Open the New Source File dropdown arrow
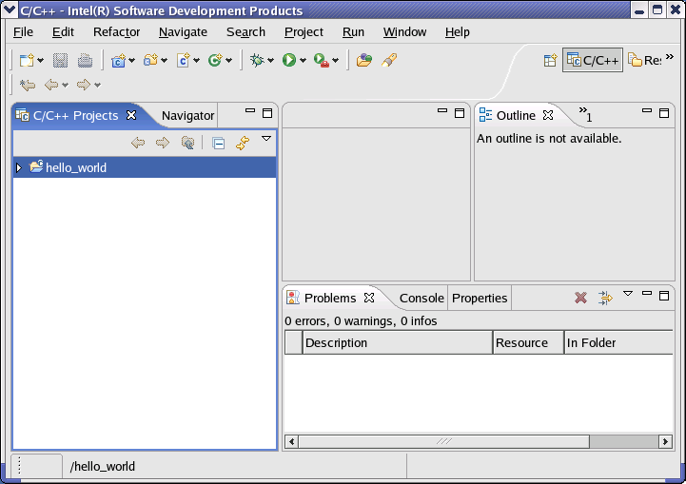The image size is (686, 484). click(x=196, y=60)
